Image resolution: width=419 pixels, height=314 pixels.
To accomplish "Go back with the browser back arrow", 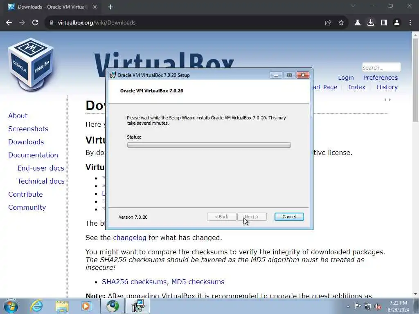I will pos(9,23).
